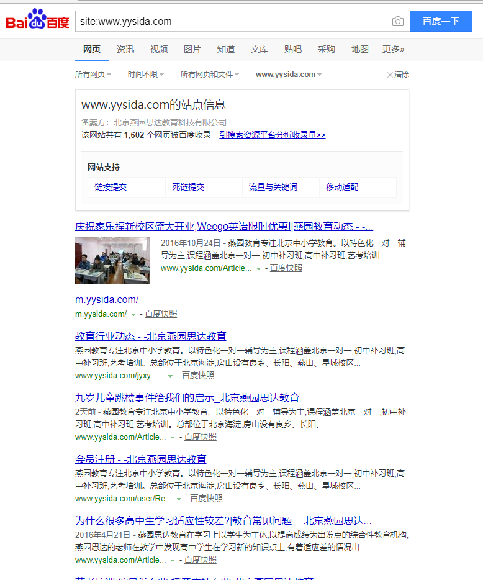Select the 网页 tab

(x=92, y=49)
